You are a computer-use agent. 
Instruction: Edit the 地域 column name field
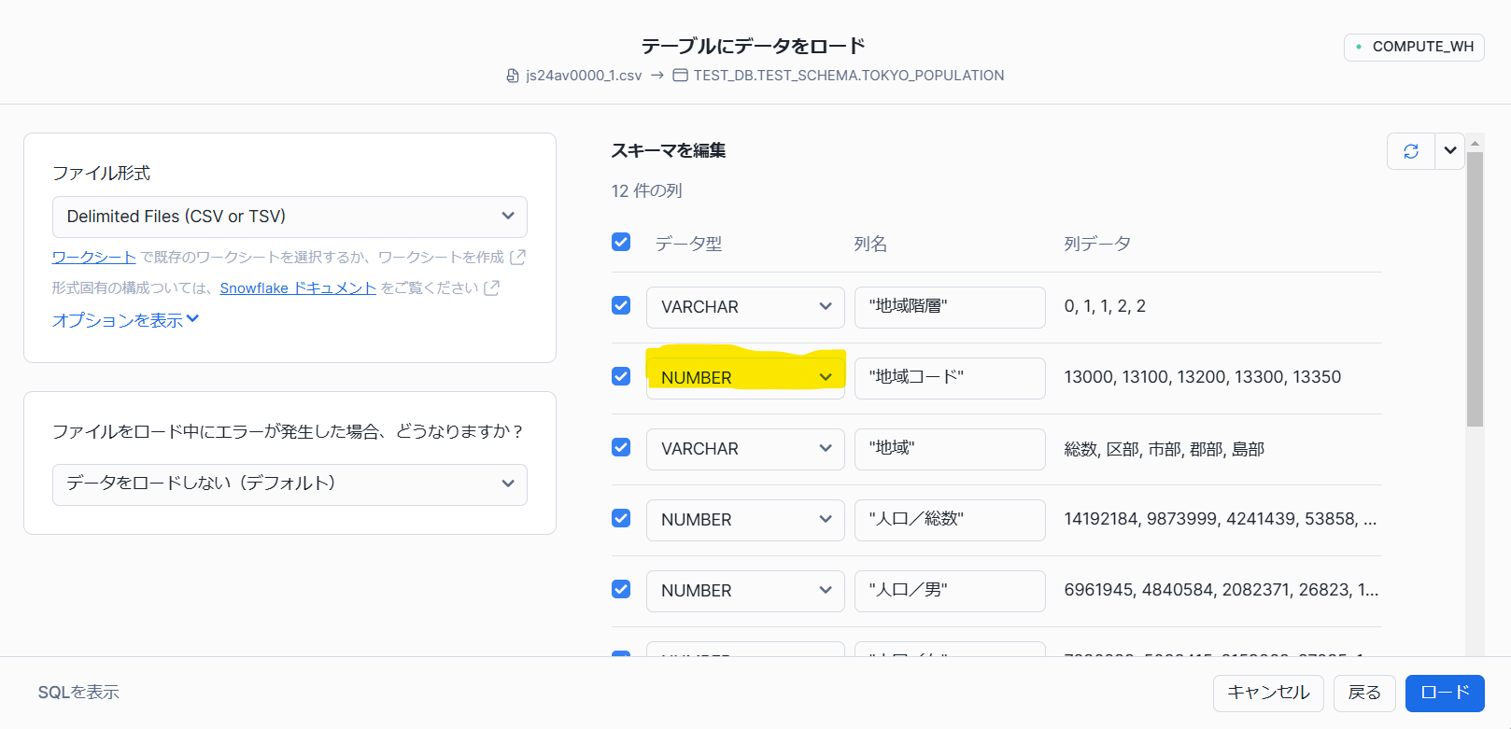click(x=950, y=449)
